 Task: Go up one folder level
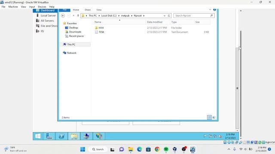pos(78,16)
